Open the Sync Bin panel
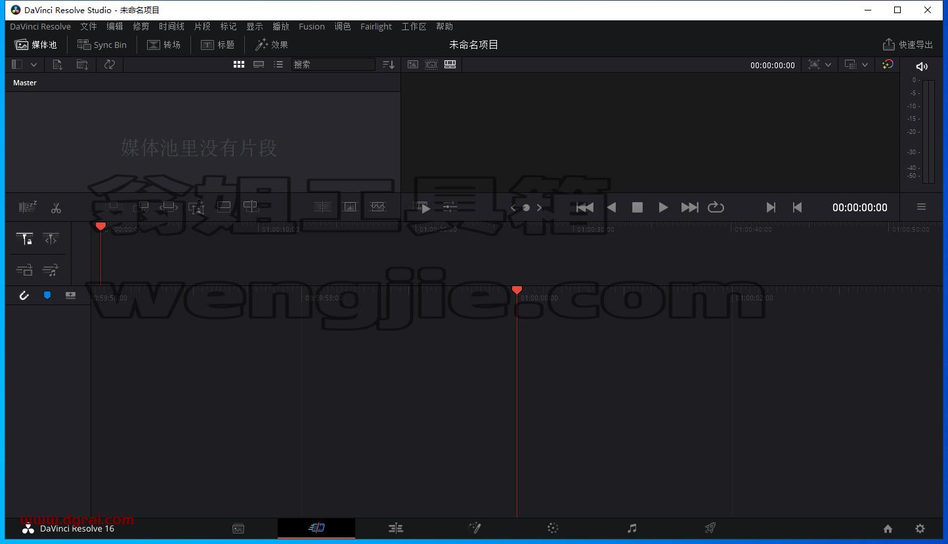The height and width of the screenshot is (544, 948). 102,45
